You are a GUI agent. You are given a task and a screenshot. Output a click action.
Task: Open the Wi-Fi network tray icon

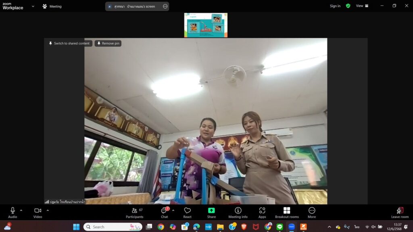tap(367, 227)
